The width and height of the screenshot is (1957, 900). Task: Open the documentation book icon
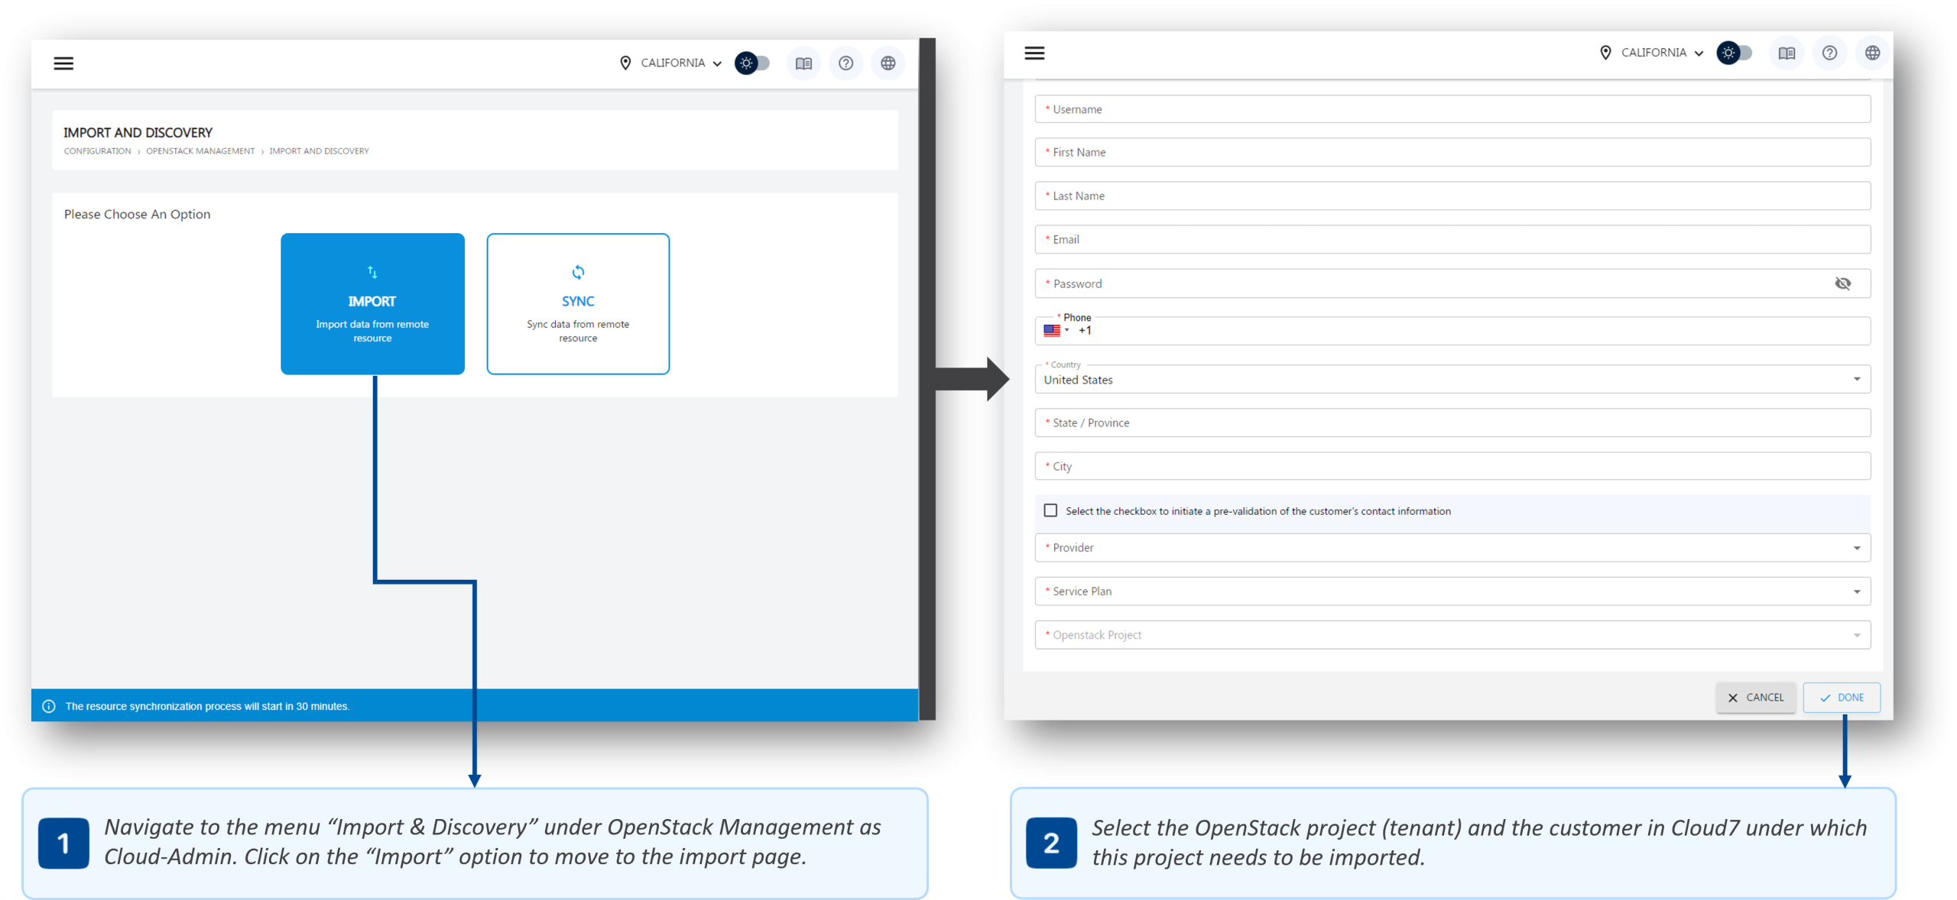pyautogui.click(x=803, y=63)
